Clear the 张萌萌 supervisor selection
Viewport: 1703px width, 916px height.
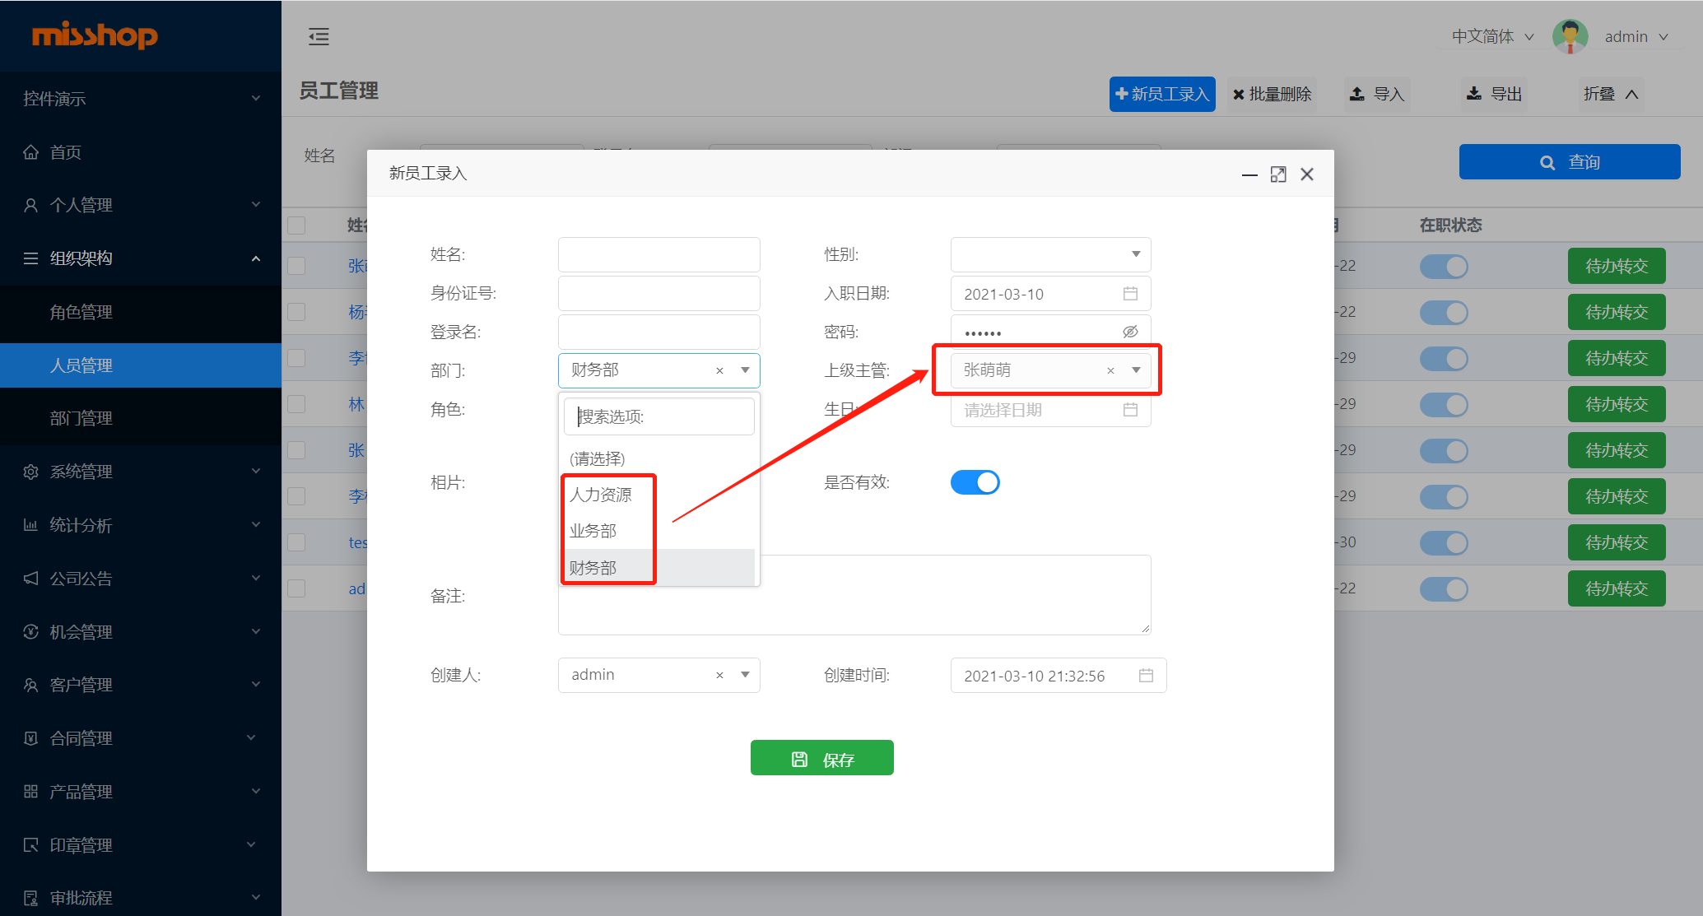(1110, 371)
